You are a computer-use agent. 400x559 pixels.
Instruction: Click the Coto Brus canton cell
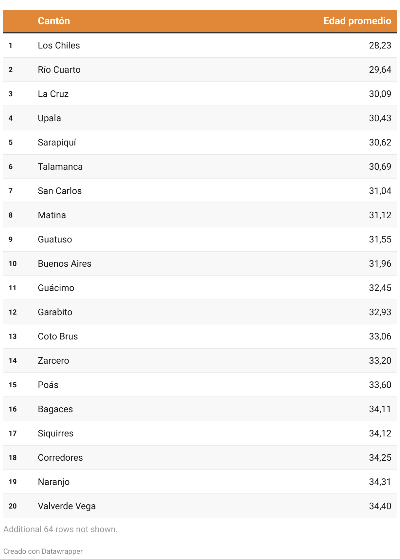[58, 337]
